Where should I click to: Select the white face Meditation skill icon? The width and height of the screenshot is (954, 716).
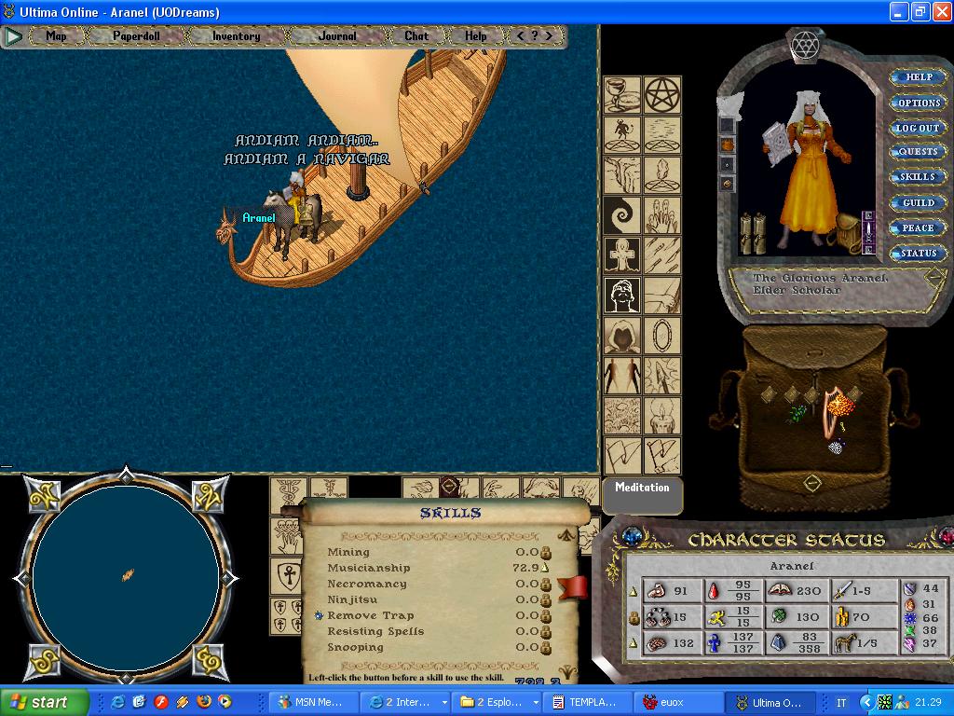point(621,296)
